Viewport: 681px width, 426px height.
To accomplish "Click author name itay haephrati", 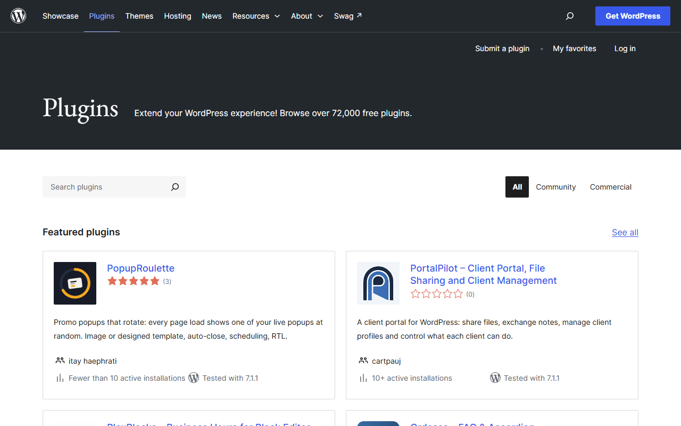I will 93,361.
